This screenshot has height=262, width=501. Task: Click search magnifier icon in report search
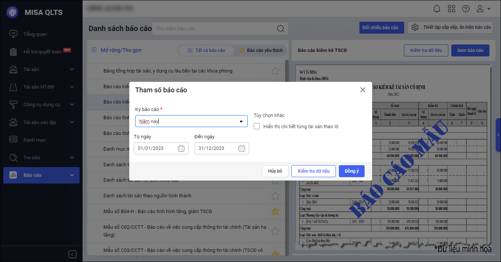tap(281, 29)
